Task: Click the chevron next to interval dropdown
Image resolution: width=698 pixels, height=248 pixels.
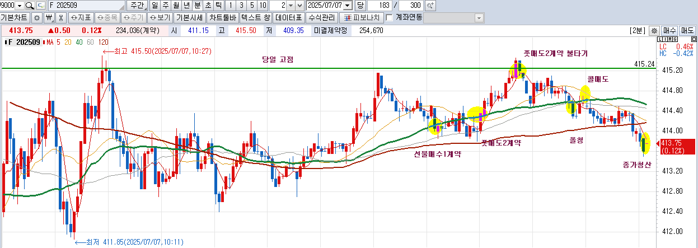Action: click(x=301, y=5)
